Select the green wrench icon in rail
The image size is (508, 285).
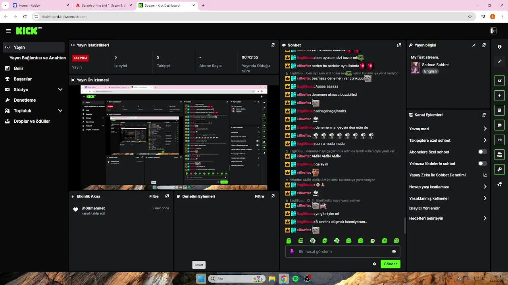click(499, 169)
